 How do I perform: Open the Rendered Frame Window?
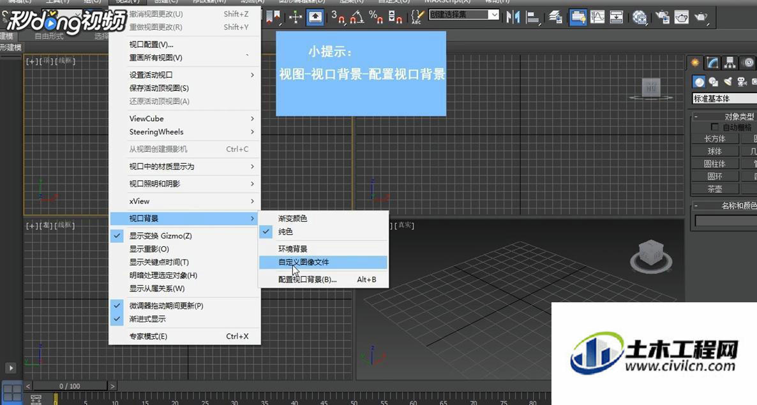pos(681,17)
